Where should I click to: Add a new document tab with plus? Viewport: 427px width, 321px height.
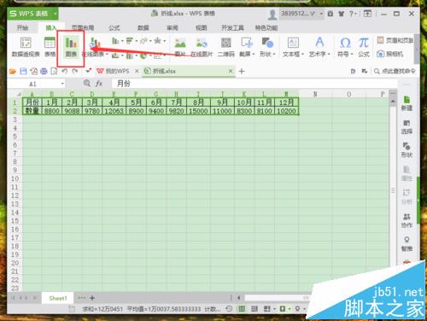point(242,71)
